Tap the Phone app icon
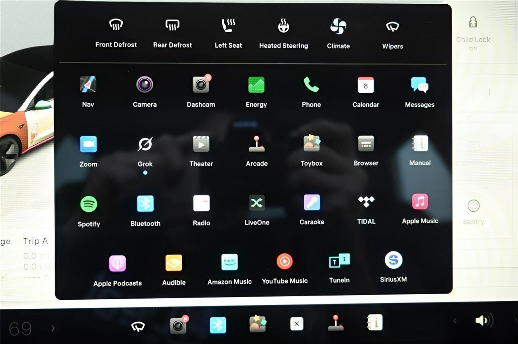The height and width of the screenshot is (344, 518). [311, 85]
